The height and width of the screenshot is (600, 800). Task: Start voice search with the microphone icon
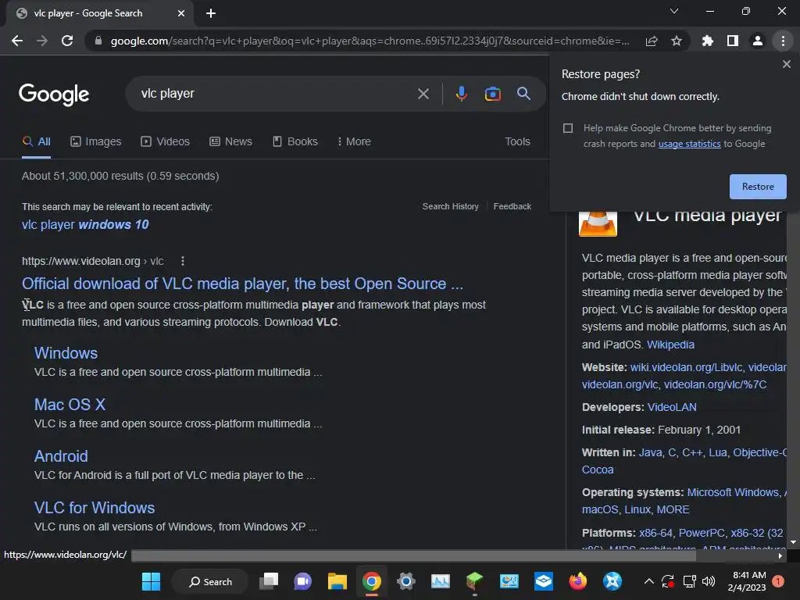pos(461,94)
